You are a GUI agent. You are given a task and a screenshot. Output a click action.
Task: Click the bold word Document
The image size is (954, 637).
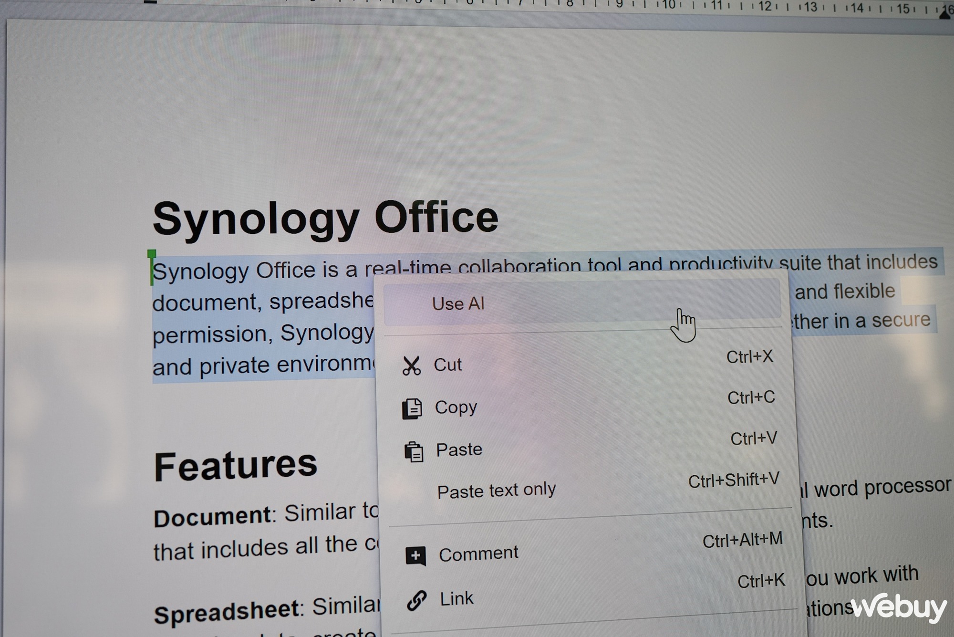pyautogui.click(x=212, y=517)
